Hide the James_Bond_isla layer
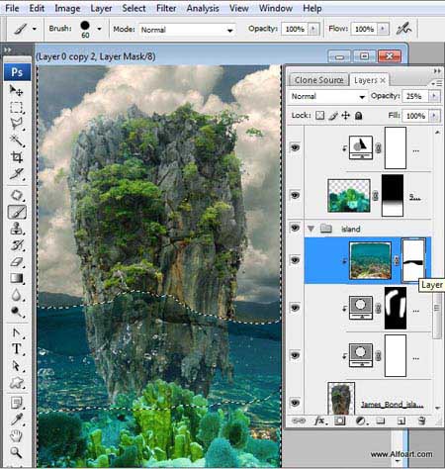 (295, 403)
